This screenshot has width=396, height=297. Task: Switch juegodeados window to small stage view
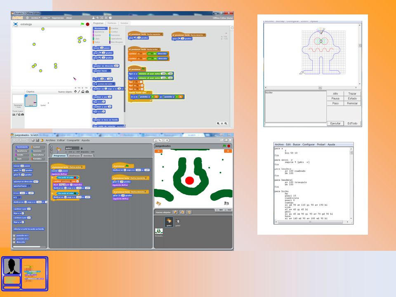[x=222, y=140]
